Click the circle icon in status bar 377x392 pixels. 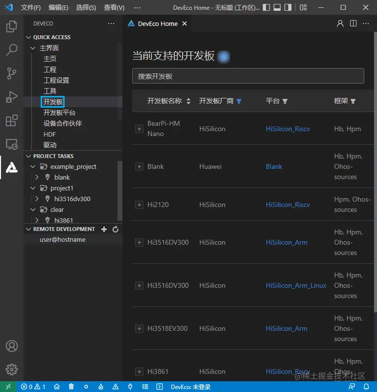click(86, 387)
